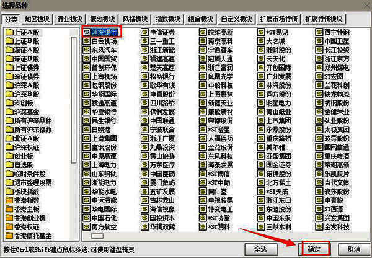Choose the 退市整理股票 category
This screenshot has width=372, height=258.
[x=33, y=182]
